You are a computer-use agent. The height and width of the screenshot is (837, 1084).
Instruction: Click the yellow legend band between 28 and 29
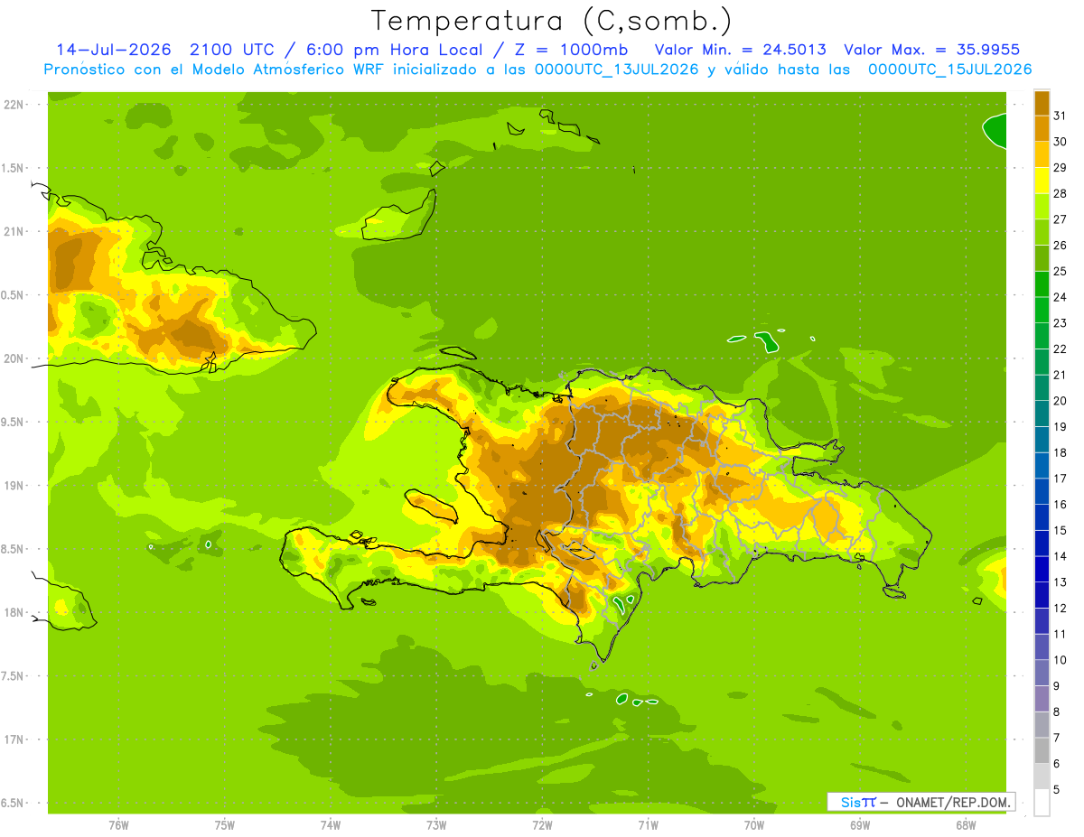pos(1042,181)
